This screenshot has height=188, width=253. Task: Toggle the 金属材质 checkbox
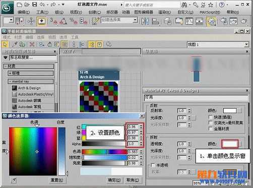(210, 129)
